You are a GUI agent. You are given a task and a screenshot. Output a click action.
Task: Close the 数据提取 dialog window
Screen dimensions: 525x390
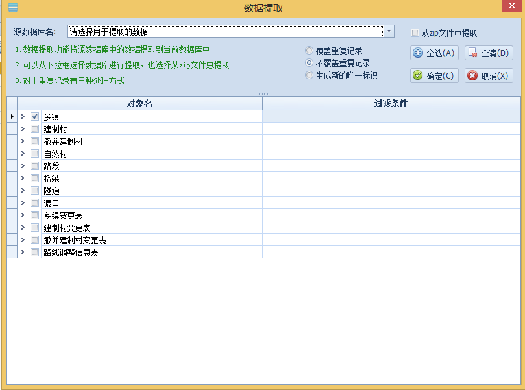(511, 6)
